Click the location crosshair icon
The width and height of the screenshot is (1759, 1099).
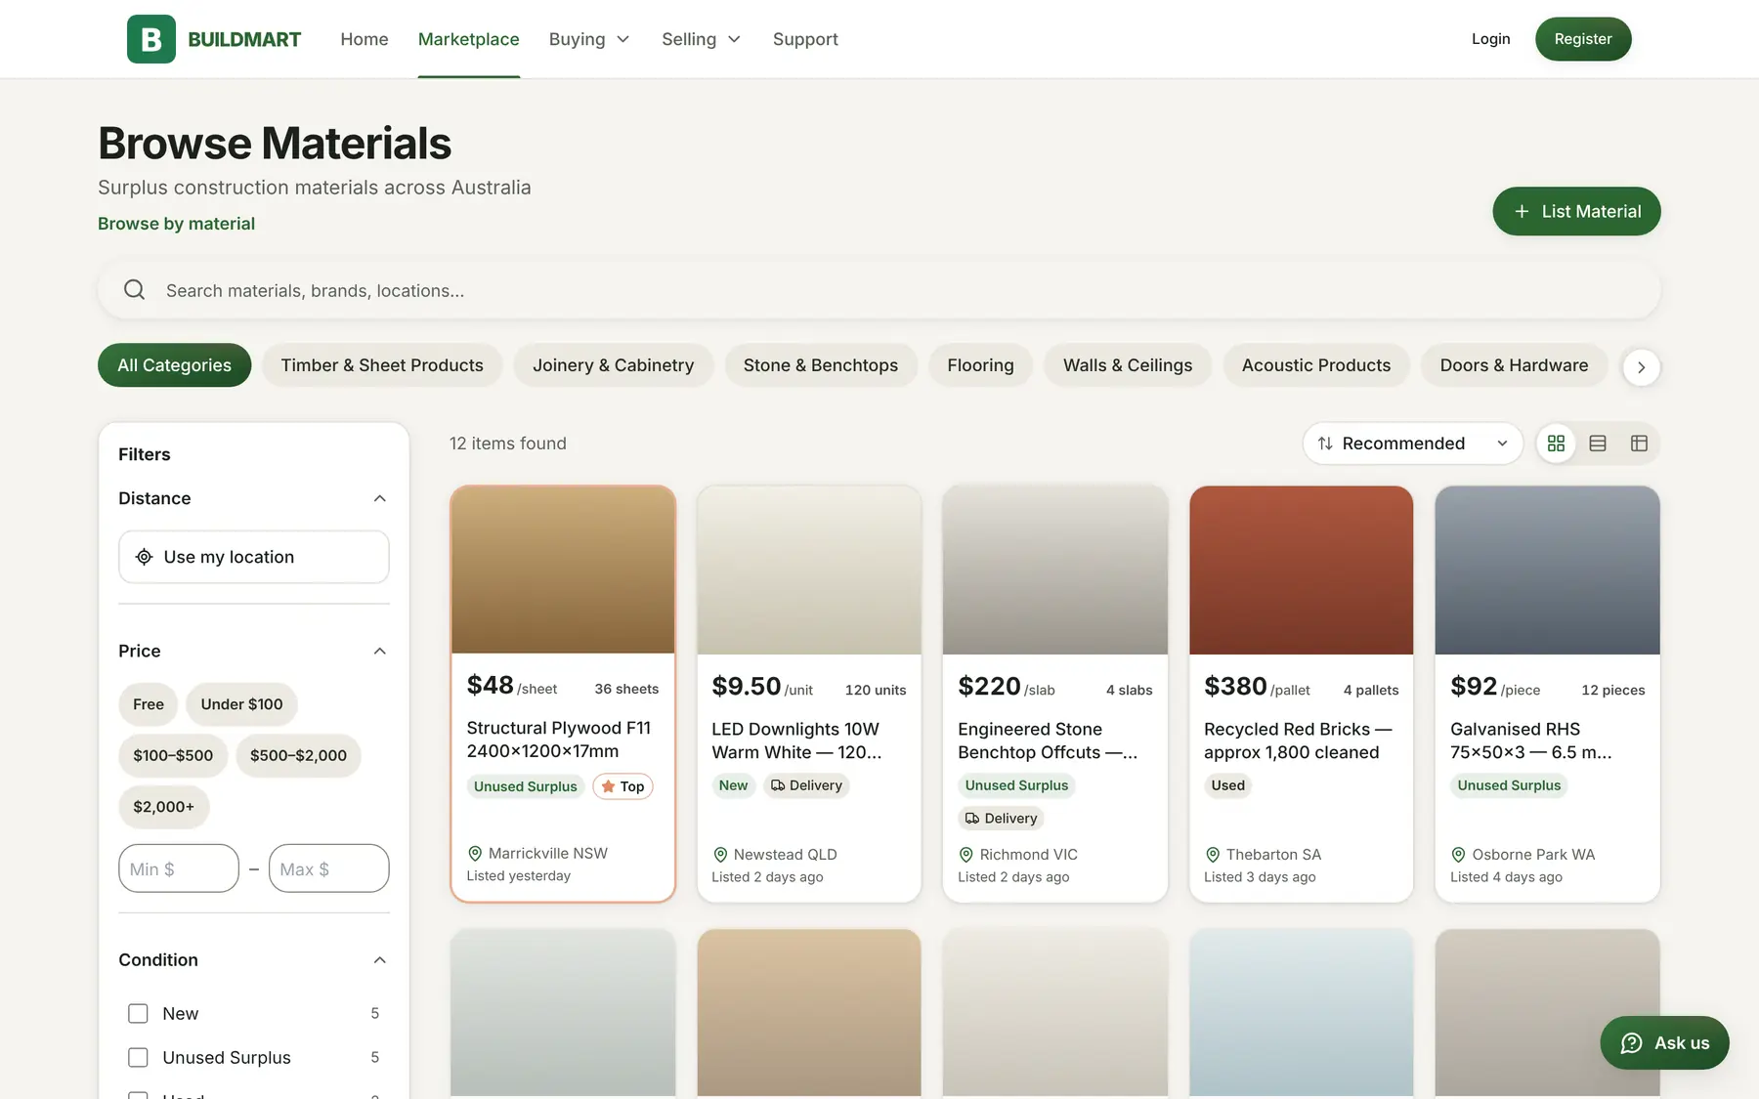click(144, 557)
